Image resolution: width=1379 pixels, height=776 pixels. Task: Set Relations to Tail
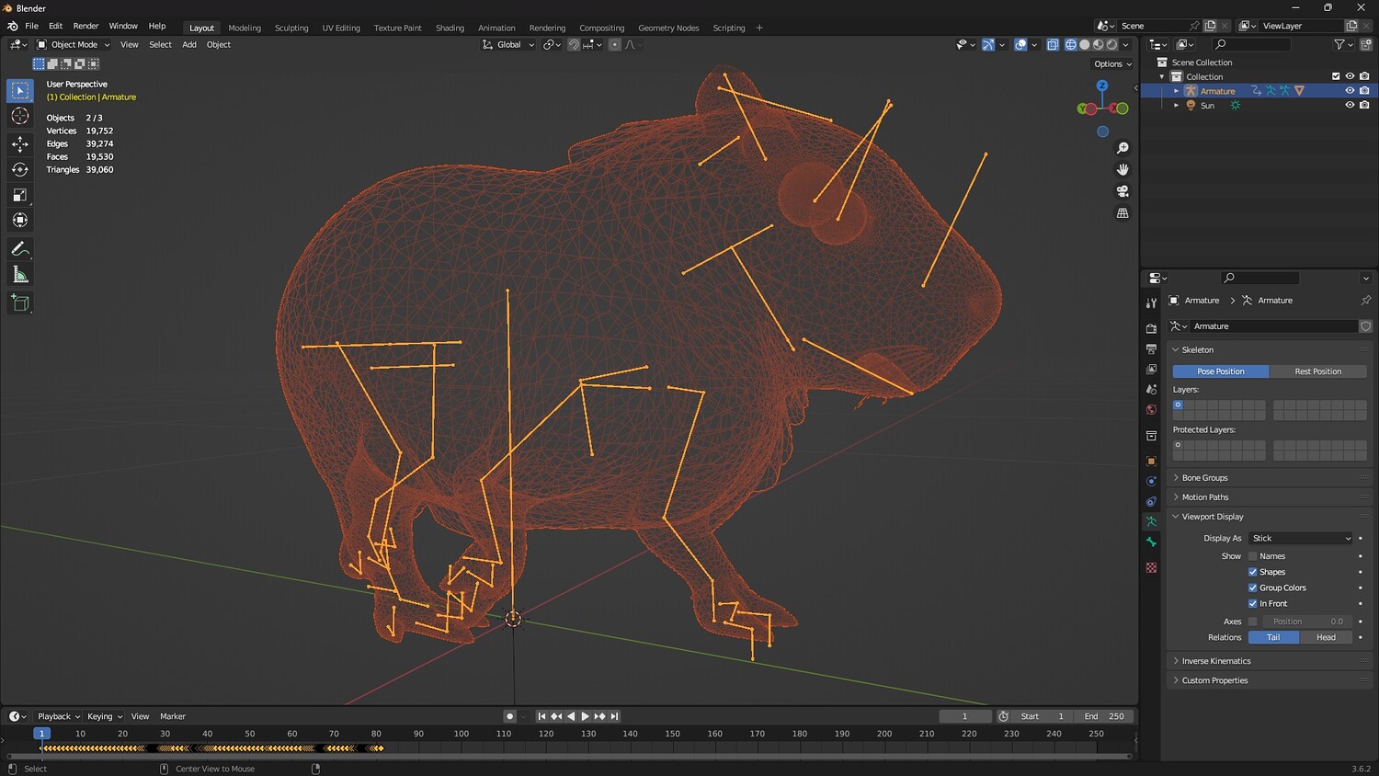1273,637
